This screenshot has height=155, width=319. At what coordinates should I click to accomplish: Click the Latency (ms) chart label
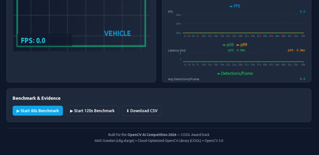[177, 50]
